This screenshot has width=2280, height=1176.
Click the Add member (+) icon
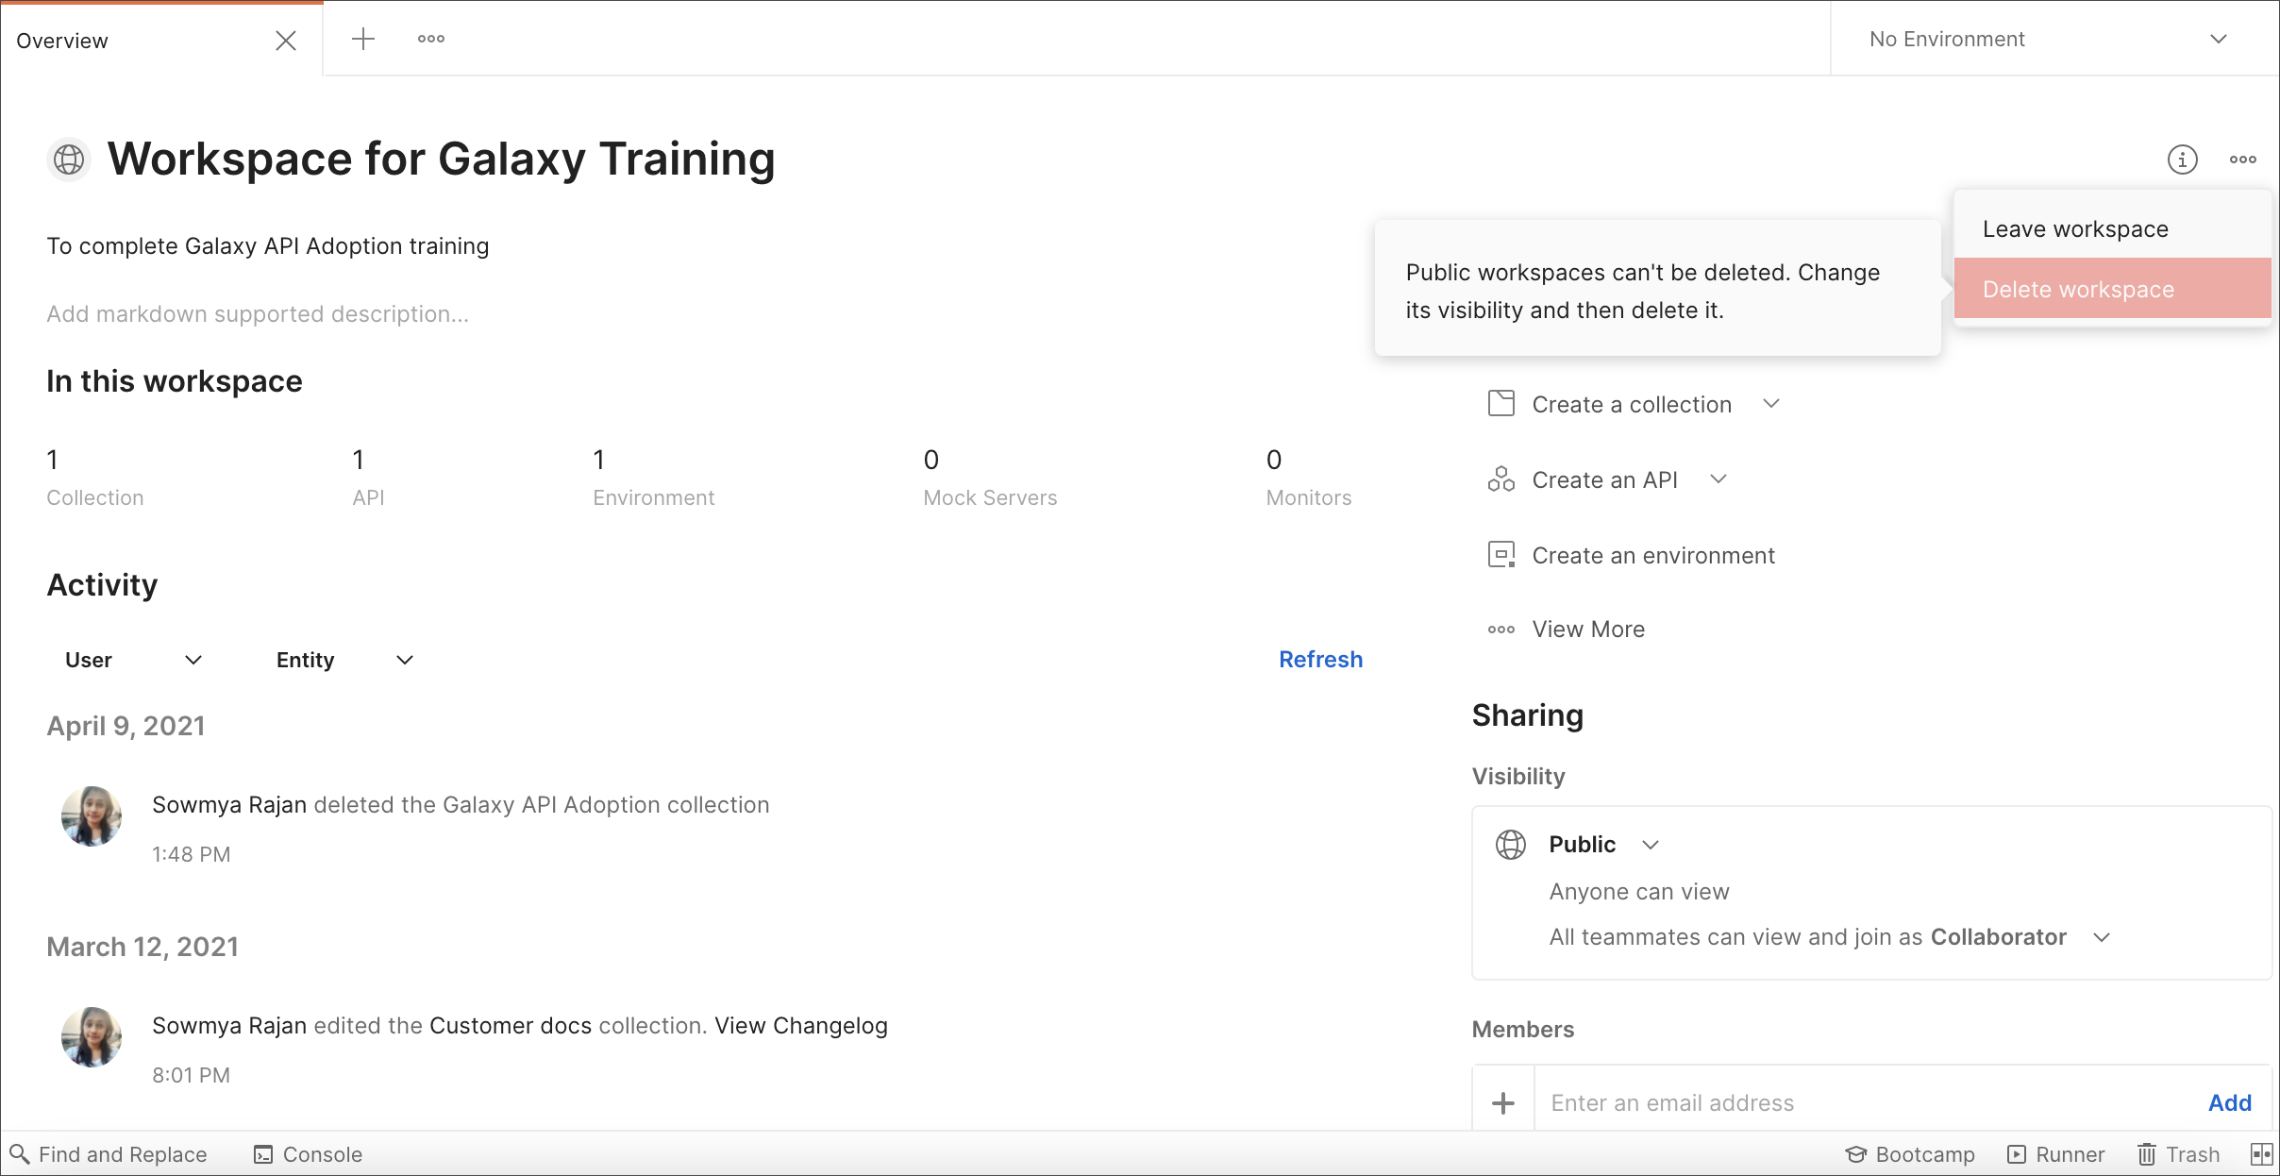pyautogui.click(x=1503, y=1101)
